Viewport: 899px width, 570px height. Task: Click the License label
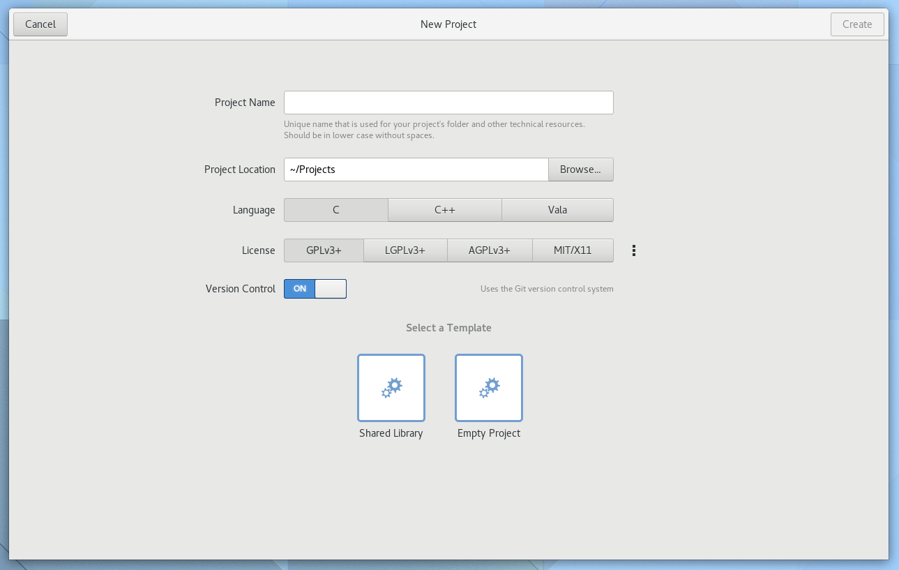259,250
